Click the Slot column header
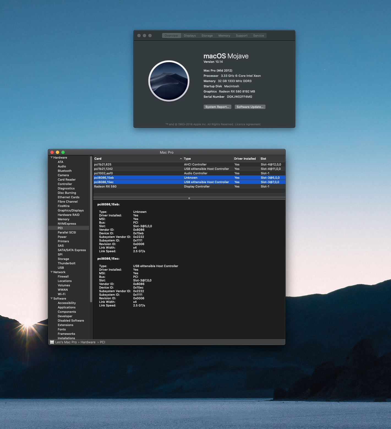This screenshot has width=391, height=429. coord(272,159)
